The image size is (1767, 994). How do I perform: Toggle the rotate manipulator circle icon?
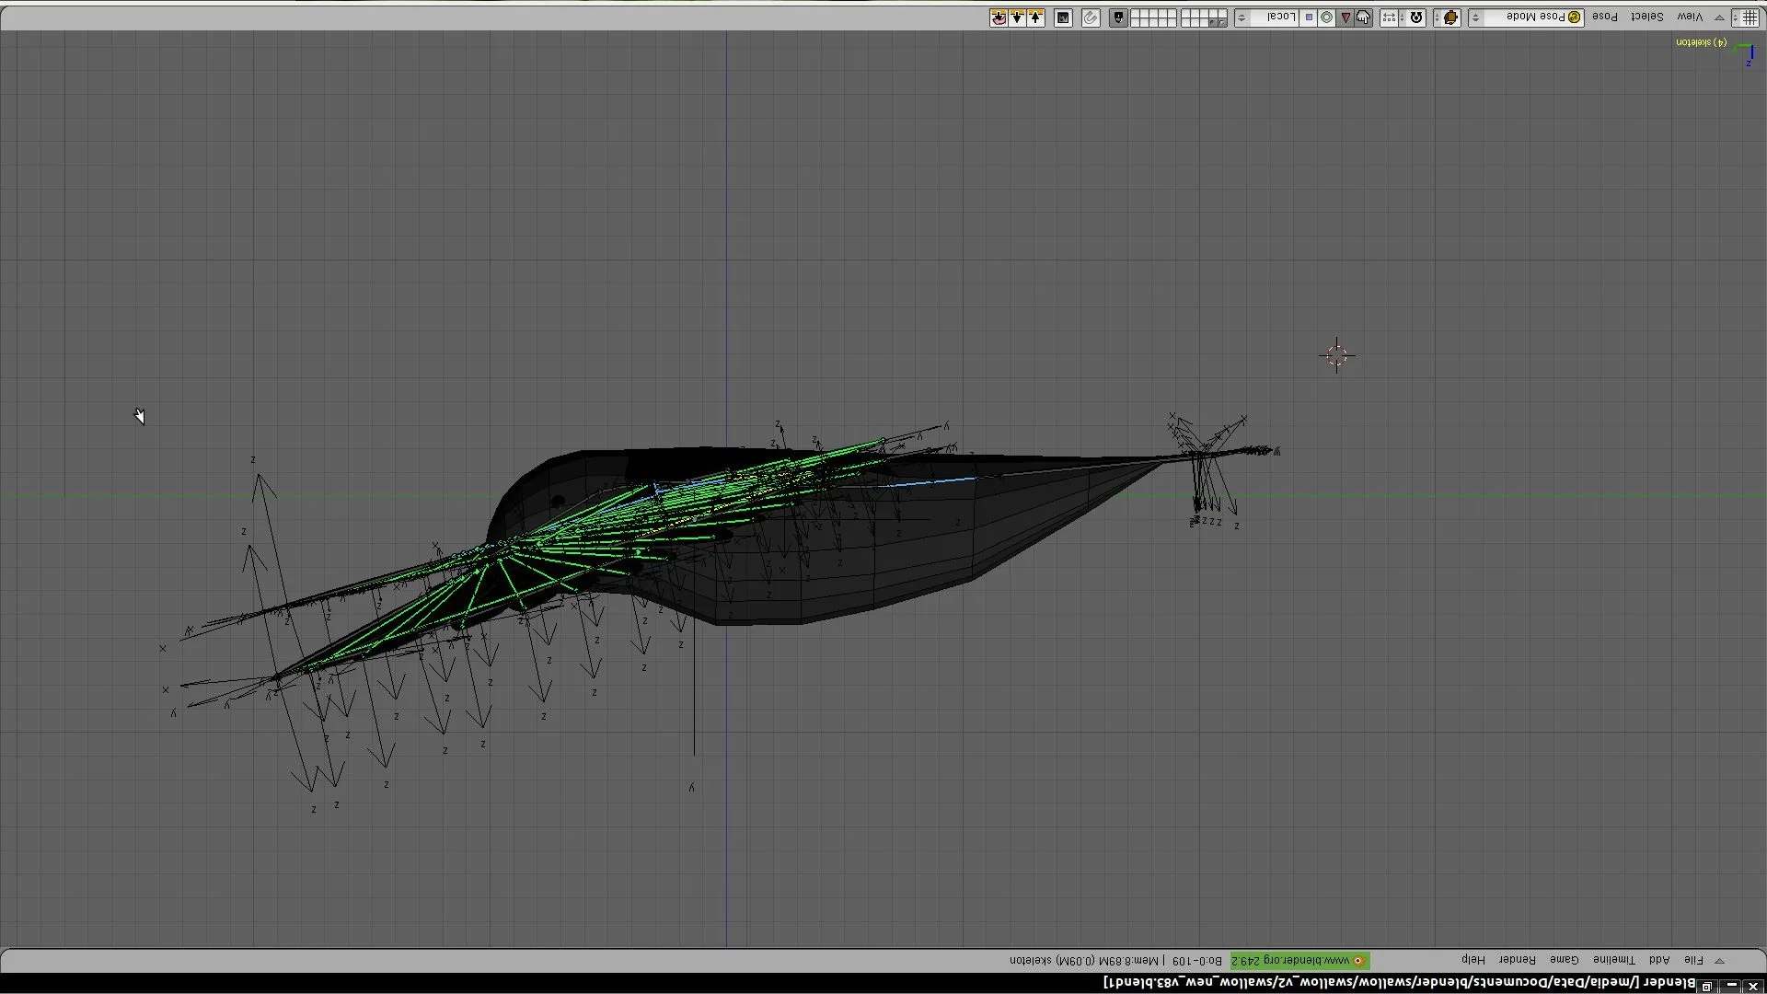(x=1326, y=17)
